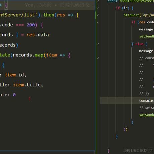Click the 'ate: 0' line
The image size is (154, 154).
8,95
